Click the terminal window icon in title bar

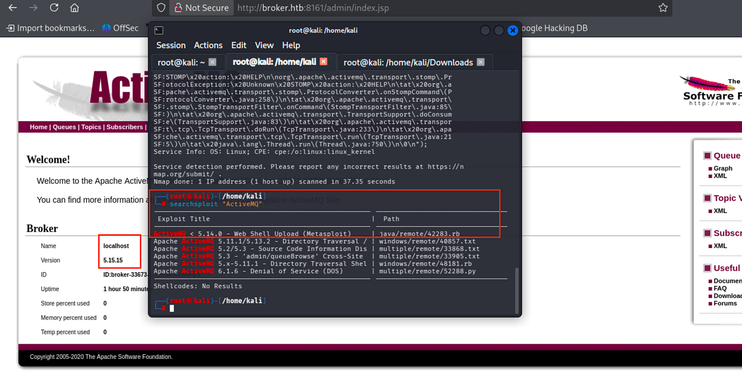[159, 31]
